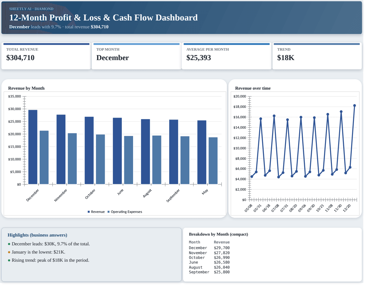Click the 'Month' column header in breakdown table

(194, 242)
